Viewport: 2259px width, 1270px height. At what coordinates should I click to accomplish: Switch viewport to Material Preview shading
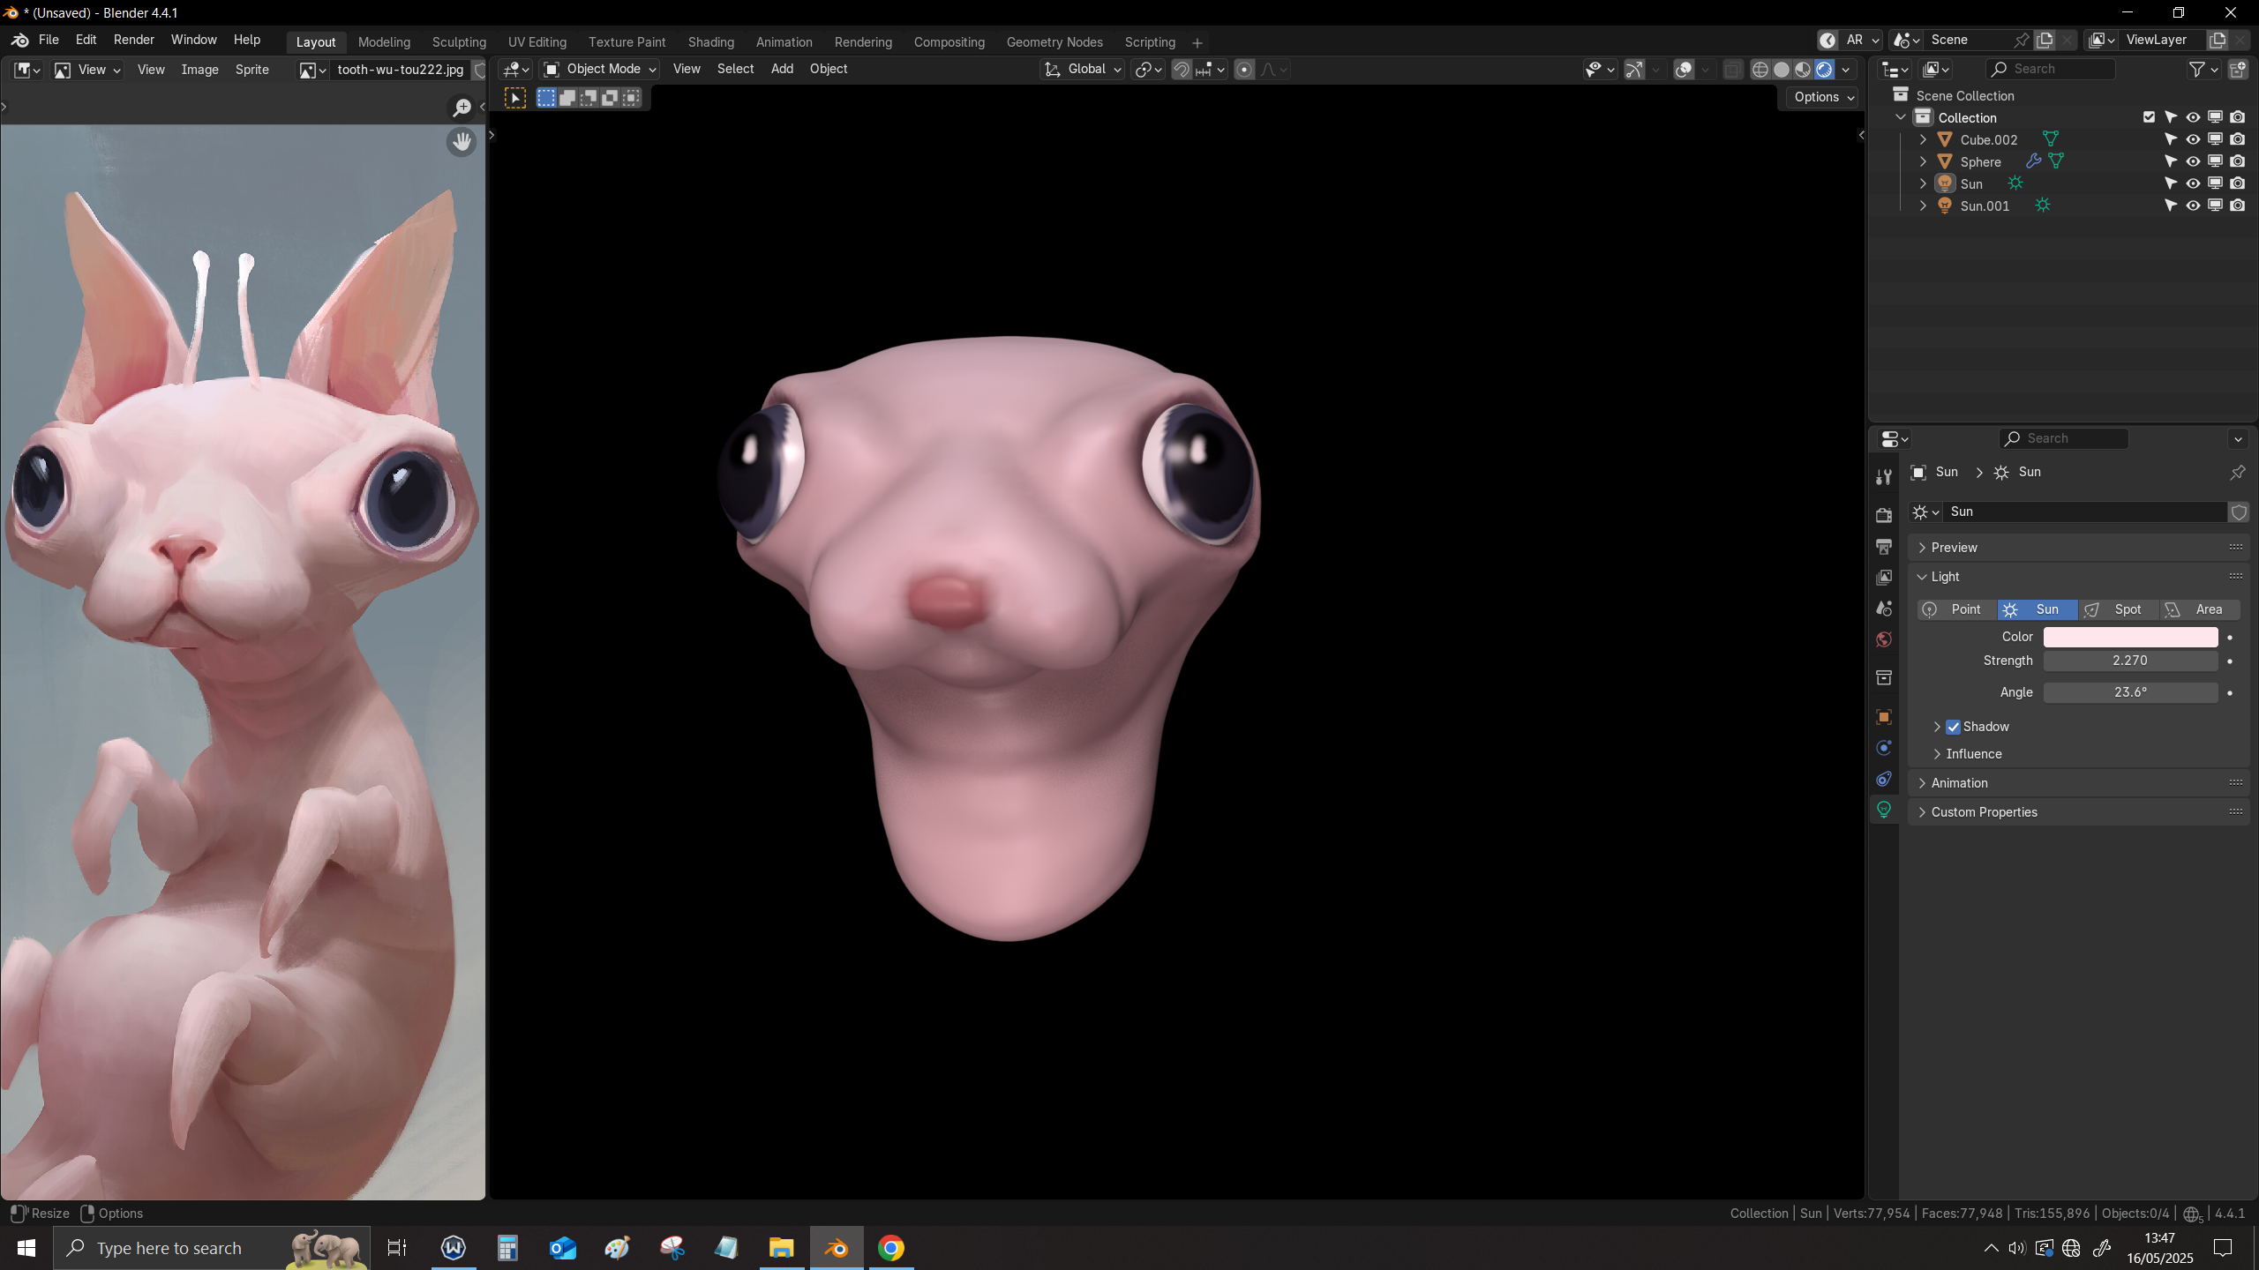coord(1803,70)
